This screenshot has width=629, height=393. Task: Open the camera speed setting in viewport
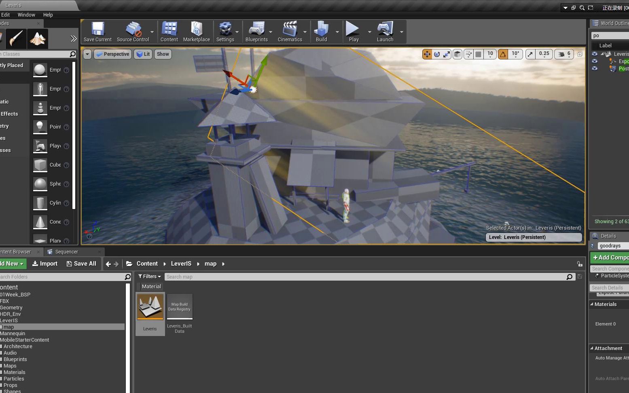click(564, 54)
